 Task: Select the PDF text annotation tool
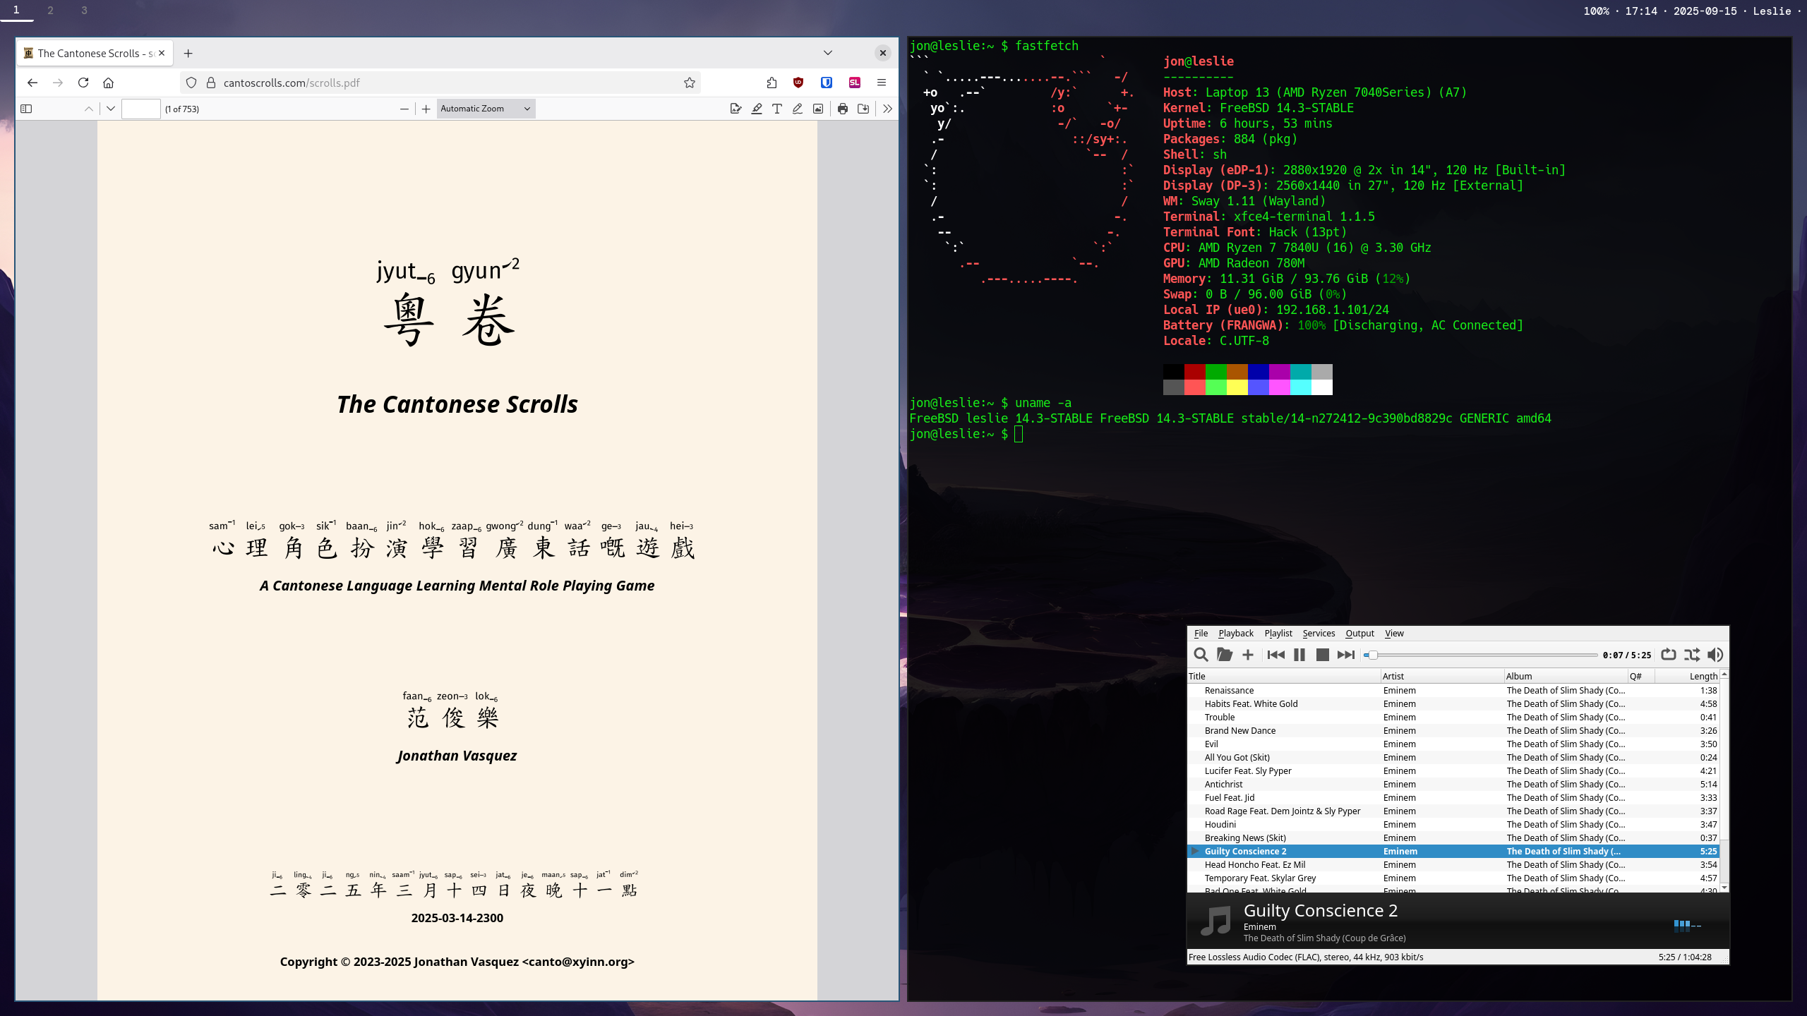(x=777, y=109)
